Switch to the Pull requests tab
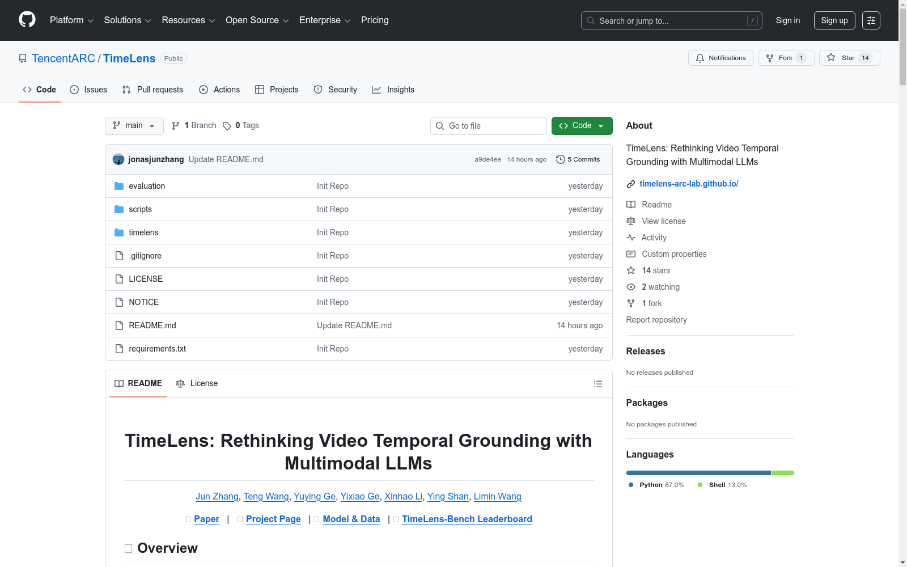This screenshot has width=907, height=567. click(152, 90)
